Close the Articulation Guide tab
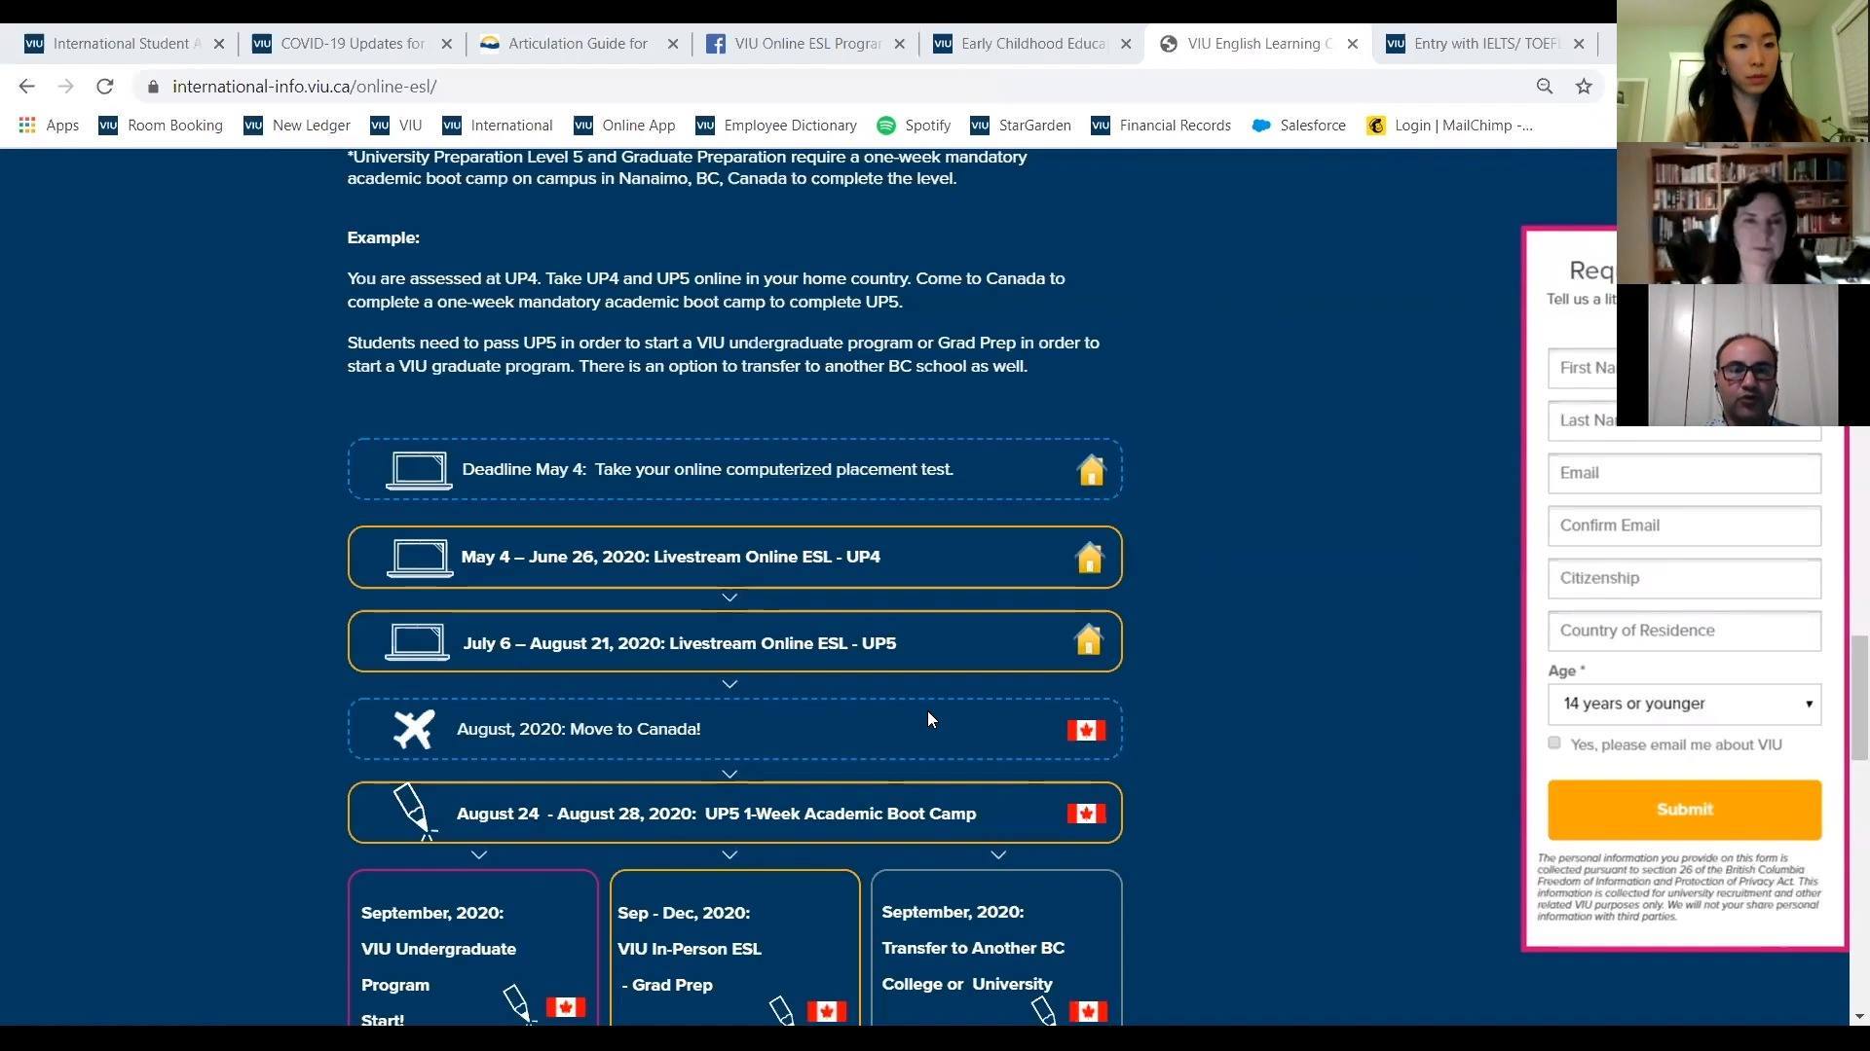 coord(673,44)
